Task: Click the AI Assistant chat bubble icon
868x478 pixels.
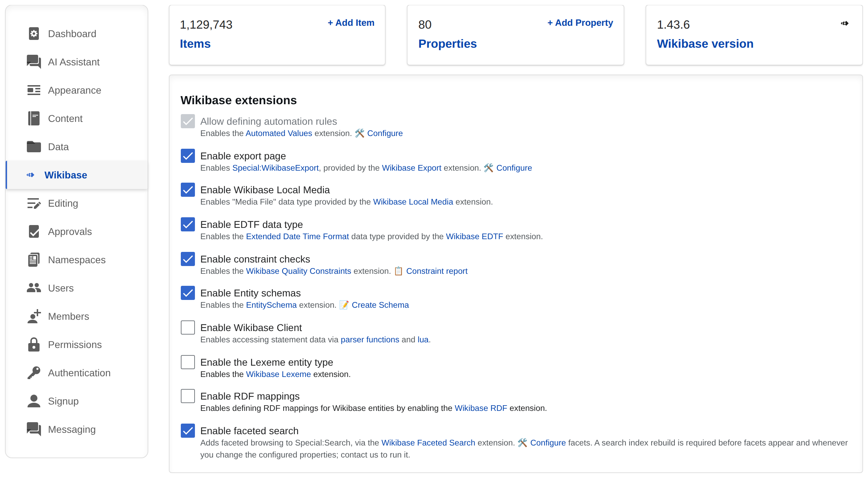Action: pos(34,62)
